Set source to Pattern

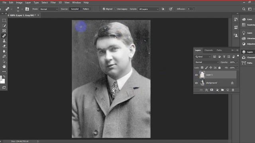point(86,9)
